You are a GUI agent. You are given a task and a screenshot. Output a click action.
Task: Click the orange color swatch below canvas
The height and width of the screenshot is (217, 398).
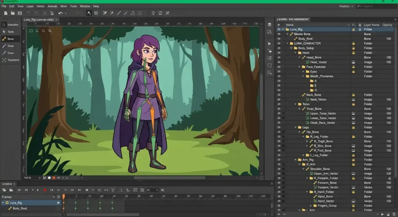pyautogui.click(x=54, y=178)
